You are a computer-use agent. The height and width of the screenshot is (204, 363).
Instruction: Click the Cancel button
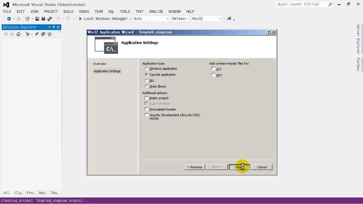[262, 167]
